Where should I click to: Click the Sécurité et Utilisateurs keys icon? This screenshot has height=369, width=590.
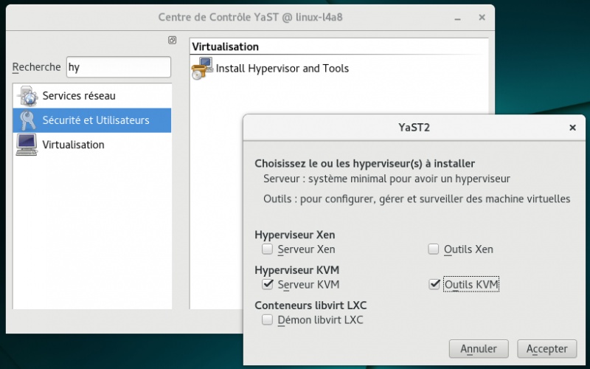(x=27, y=120)
